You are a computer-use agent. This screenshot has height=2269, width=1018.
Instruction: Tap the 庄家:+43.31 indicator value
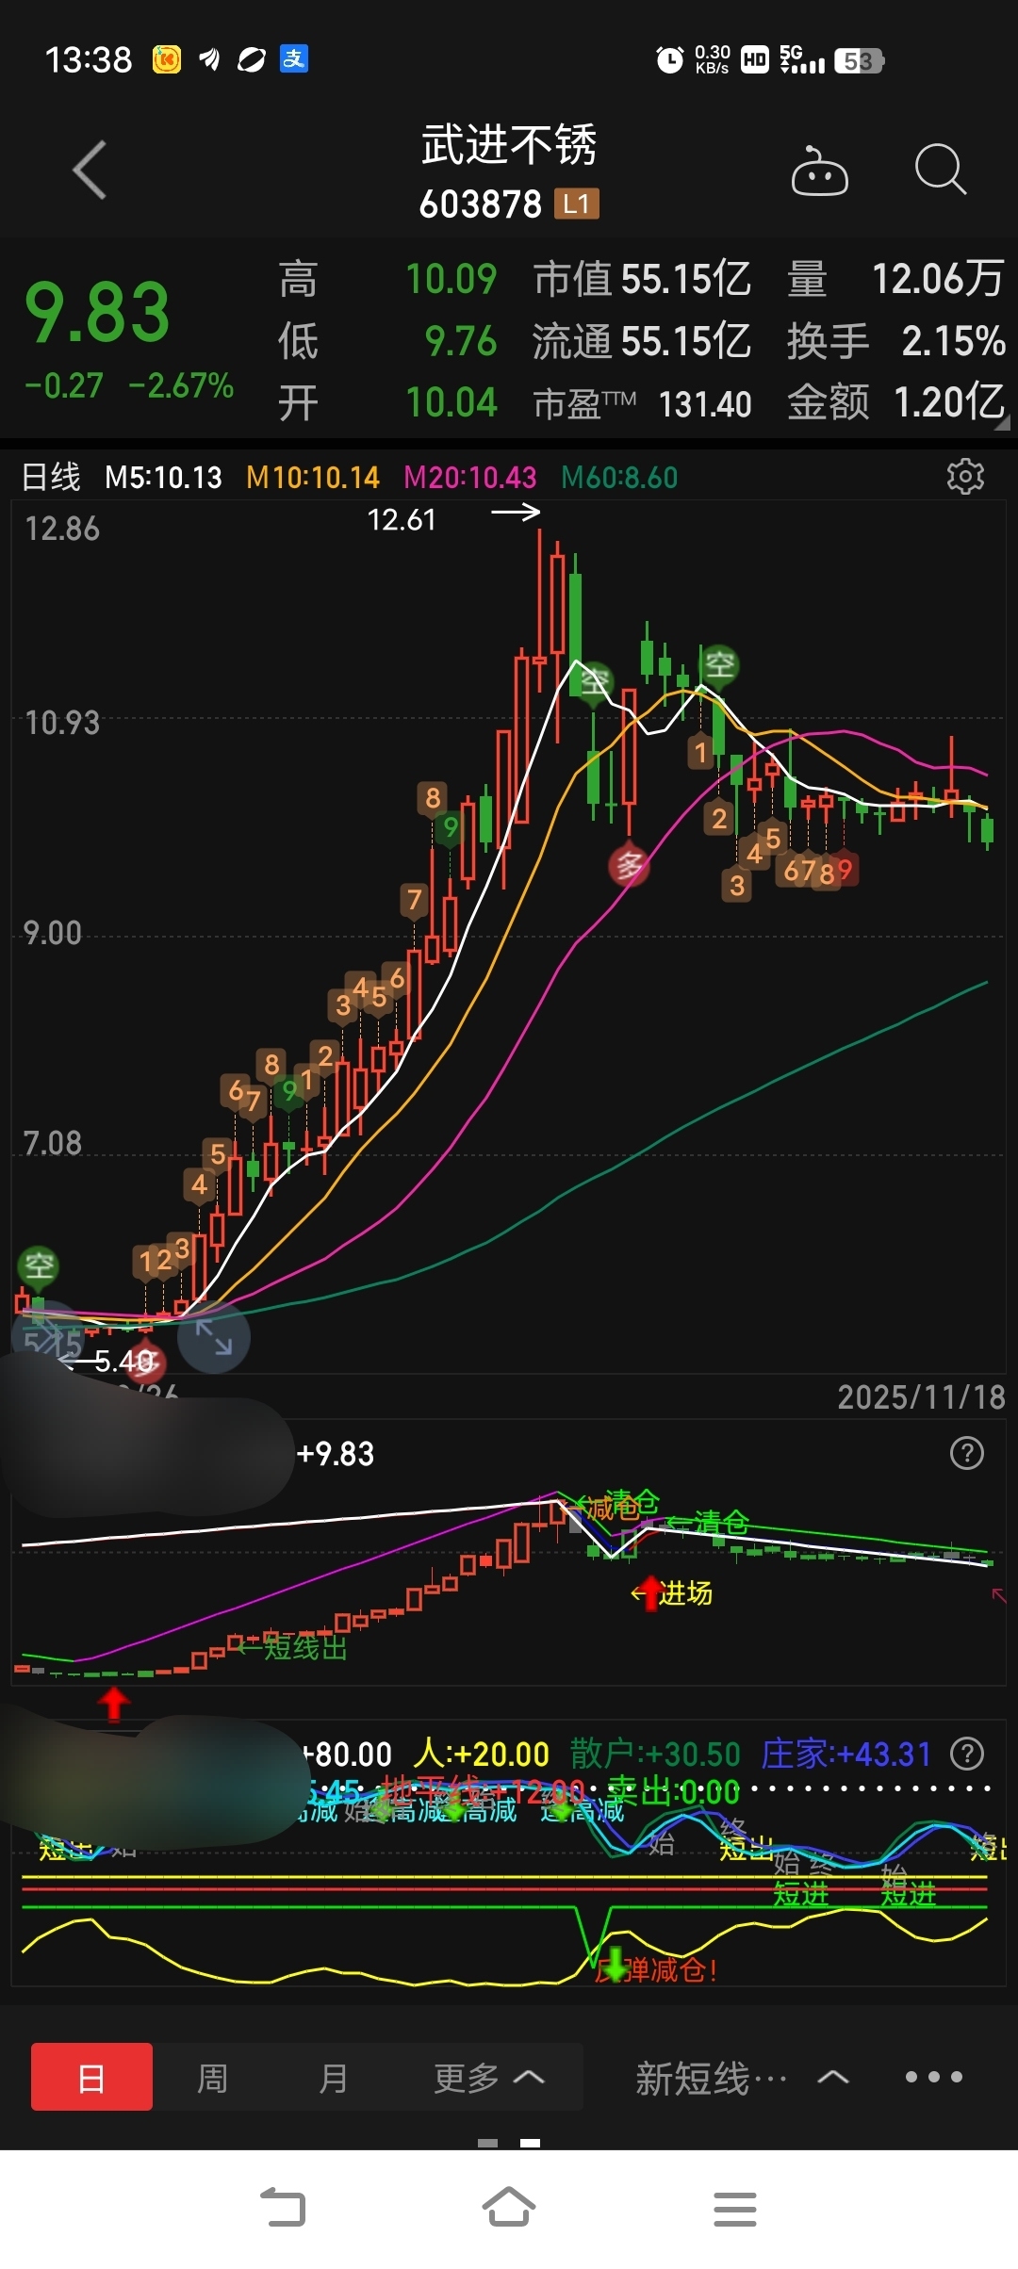pyautogui.click(x=846, y=1754)
